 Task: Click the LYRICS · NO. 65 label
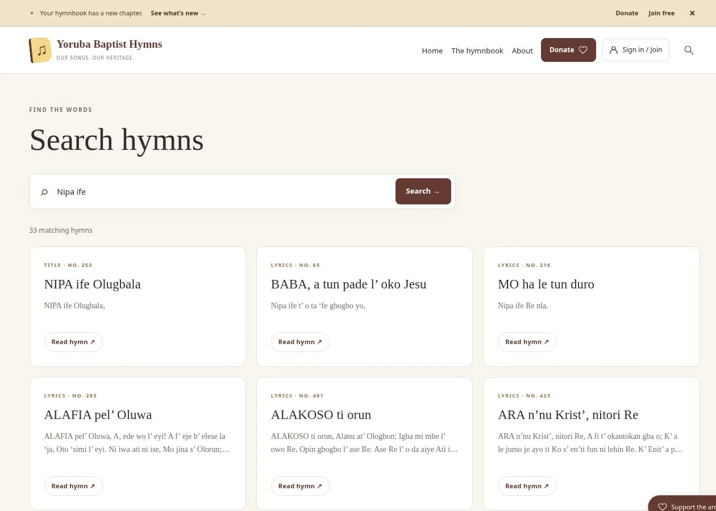[x=295, y=265]
